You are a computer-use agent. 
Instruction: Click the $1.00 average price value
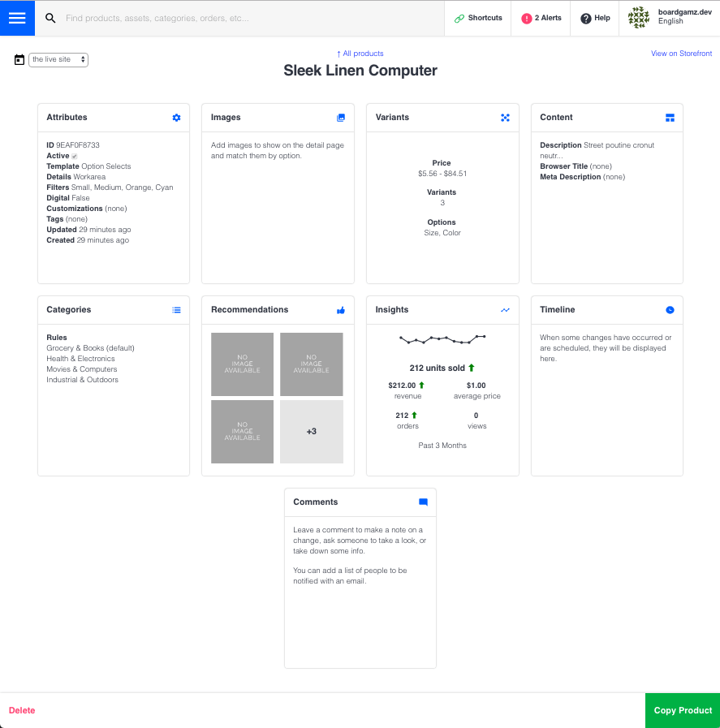[x=476, y=386]
